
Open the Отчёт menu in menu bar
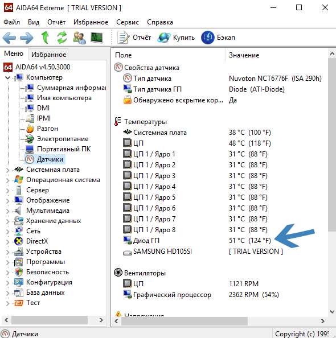(56, 22)
